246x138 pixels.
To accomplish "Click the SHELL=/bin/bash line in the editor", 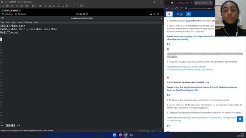I will [x=13, y=26].
